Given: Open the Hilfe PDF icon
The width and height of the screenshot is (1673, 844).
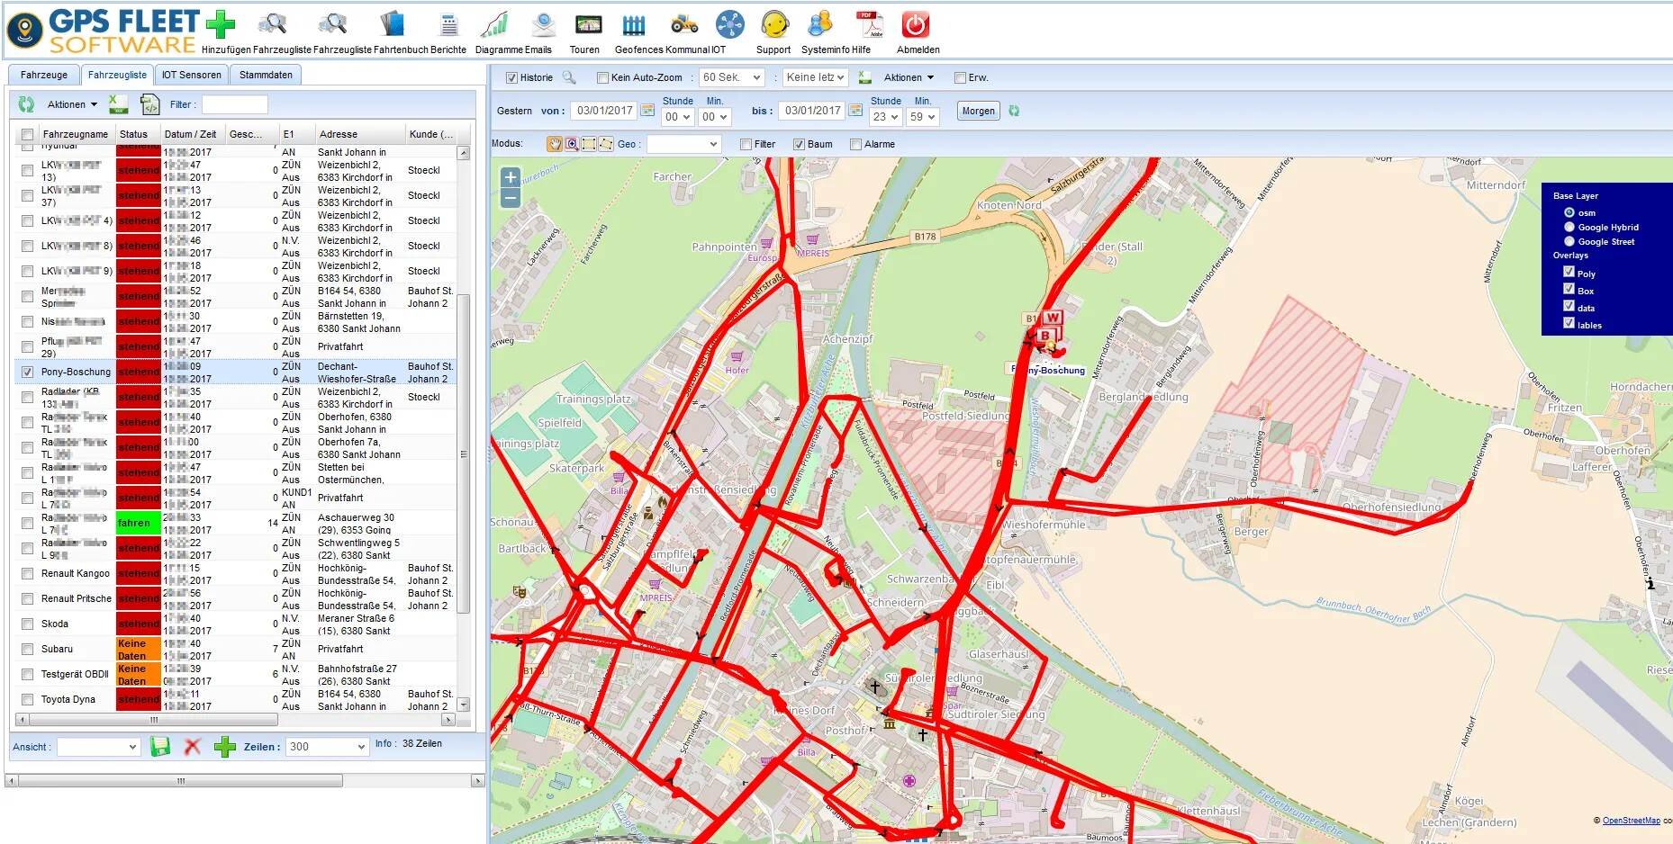Looking at the screenshot, I should click(x=870, y=24).
